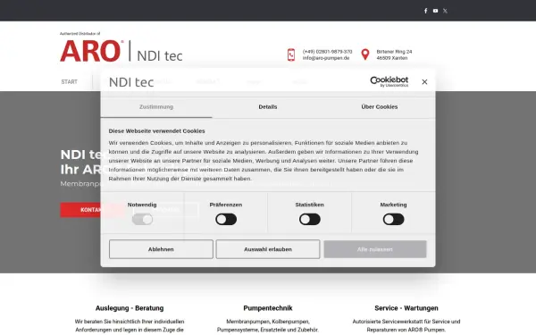Enable the Marketing cookies switch
536x335 pixels.
tap(393, 219)
